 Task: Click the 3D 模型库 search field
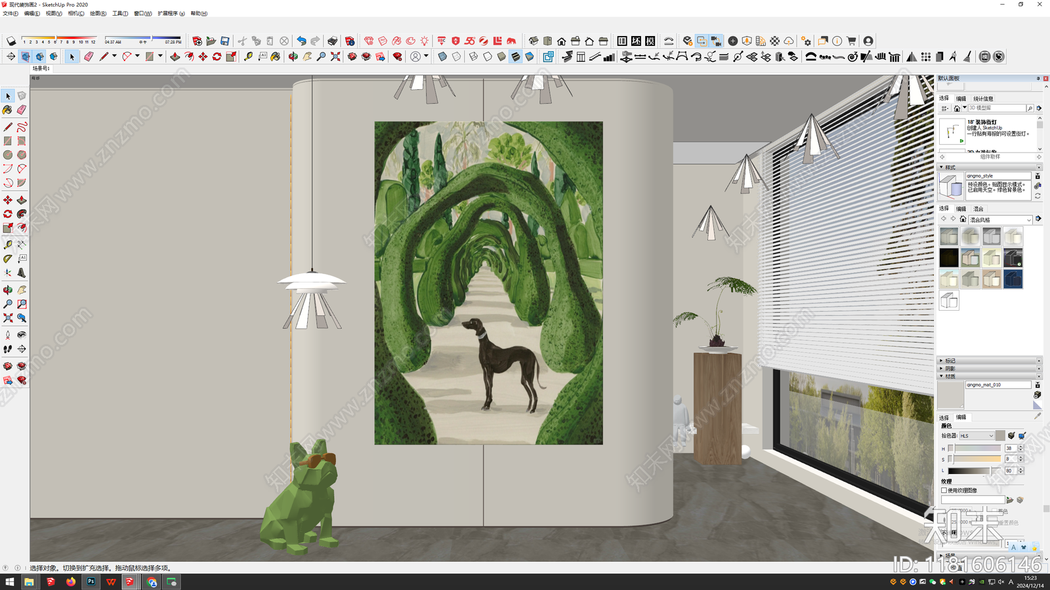(x=997, y=108)
